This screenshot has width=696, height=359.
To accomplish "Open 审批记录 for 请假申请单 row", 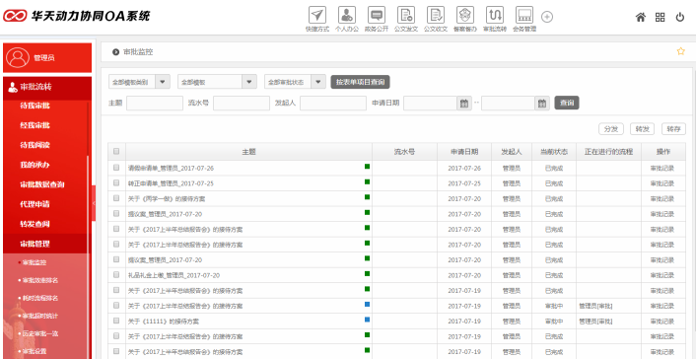I will 662,169.
